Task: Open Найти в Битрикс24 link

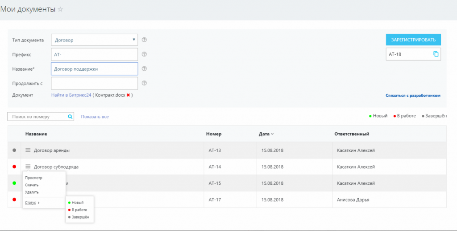Action: pos(71,95)
